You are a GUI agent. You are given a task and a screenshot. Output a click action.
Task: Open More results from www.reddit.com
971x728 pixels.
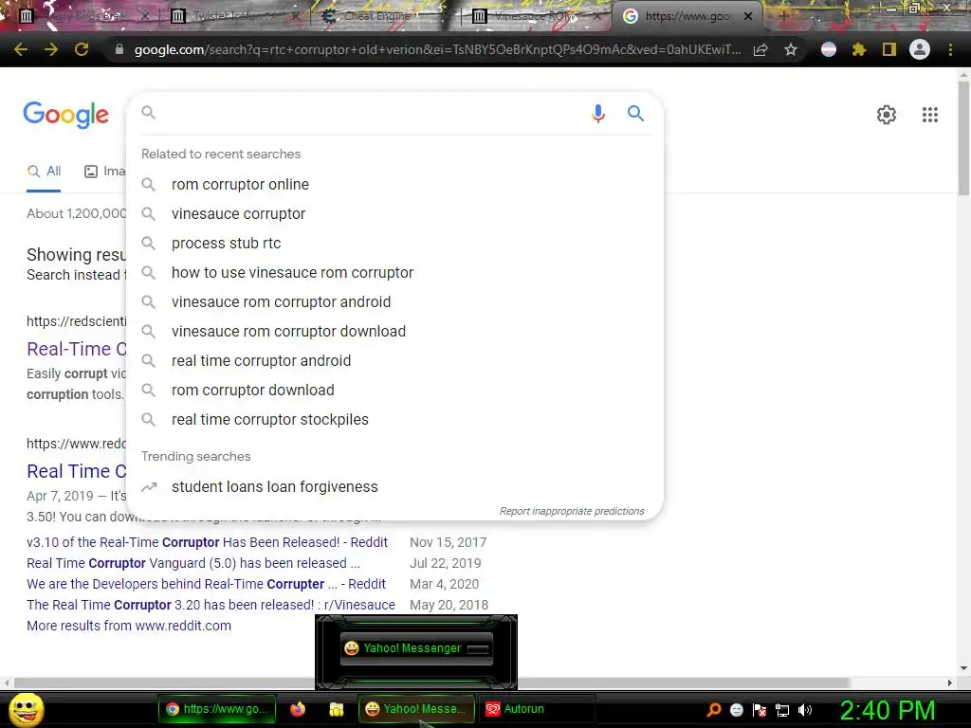(x=129, y=626)
